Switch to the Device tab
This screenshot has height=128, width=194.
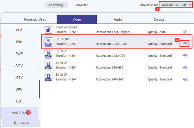159,19
